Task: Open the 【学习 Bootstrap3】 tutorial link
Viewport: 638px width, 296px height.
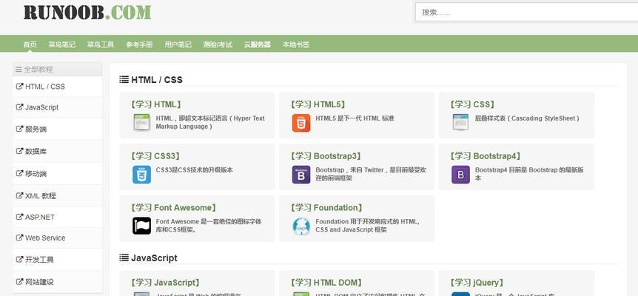Action: [x=326, y=156]
